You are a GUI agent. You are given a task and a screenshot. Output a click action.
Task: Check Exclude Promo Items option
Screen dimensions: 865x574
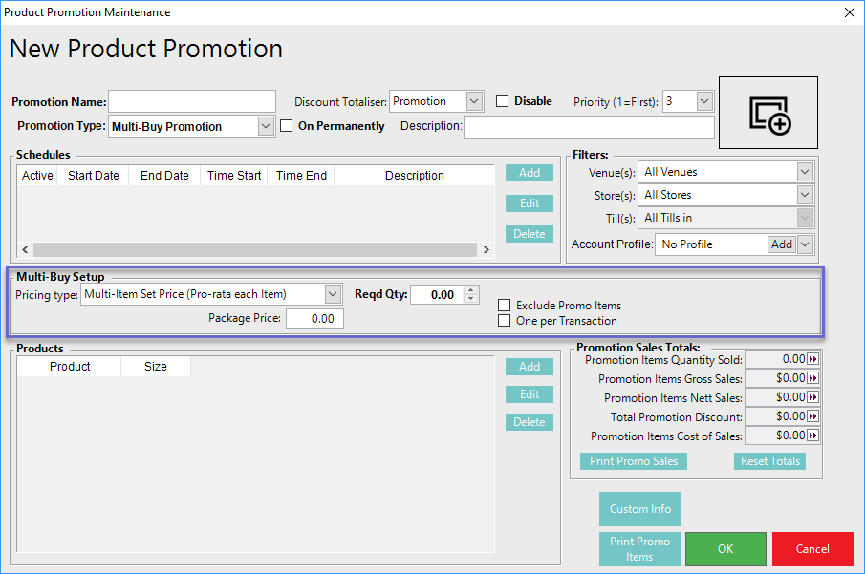click(x=505, y=306)
